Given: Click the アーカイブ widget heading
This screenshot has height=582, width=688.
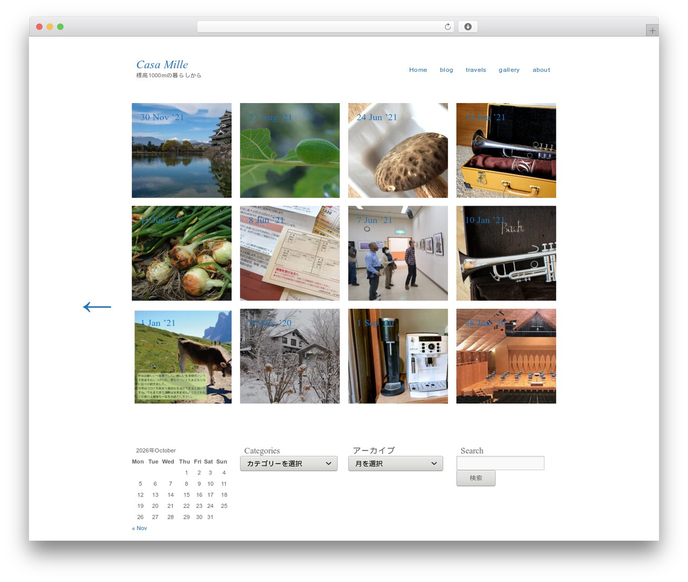Looking at the screenshot, I should (x=374, y=450).
